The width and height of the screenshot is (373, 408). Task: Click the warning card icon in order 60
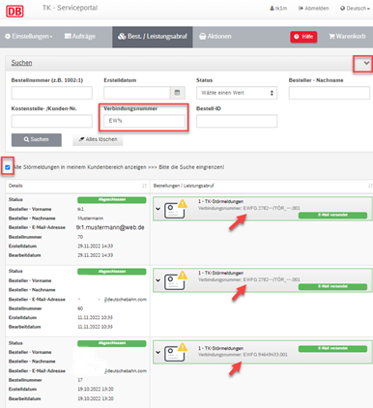coord(176,280)
